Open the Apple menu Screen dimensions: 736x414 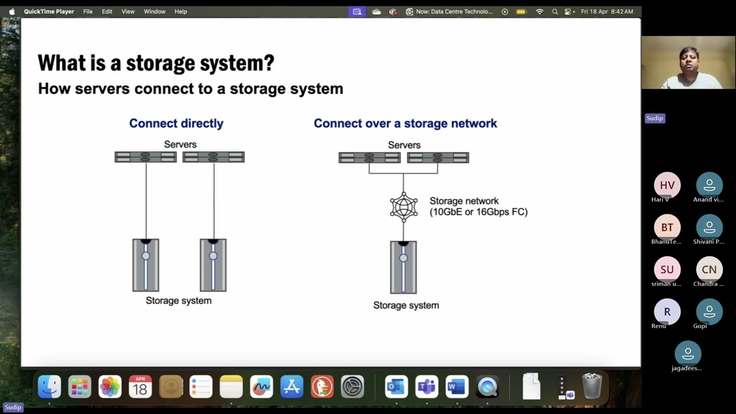click(x=11, y=11)
